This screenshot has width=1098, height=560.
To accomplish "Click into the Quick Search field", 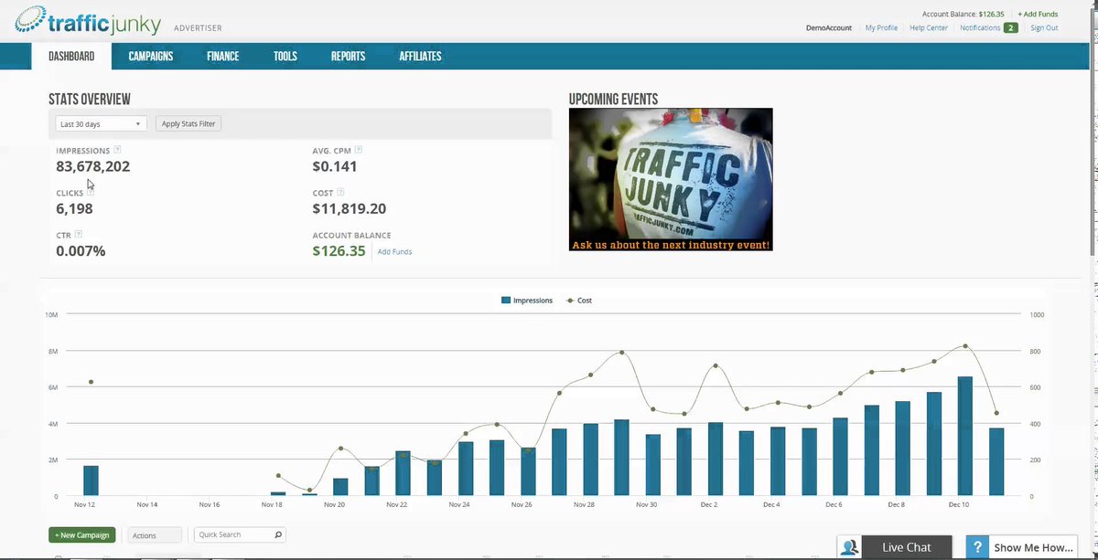I will coord(241,535).
